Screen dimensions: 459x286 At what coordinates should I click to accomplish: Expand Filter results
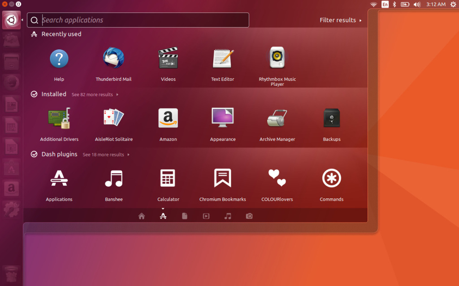(341, 20)
